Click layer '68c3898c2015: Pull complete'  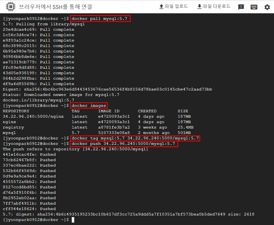click(38, 46)
